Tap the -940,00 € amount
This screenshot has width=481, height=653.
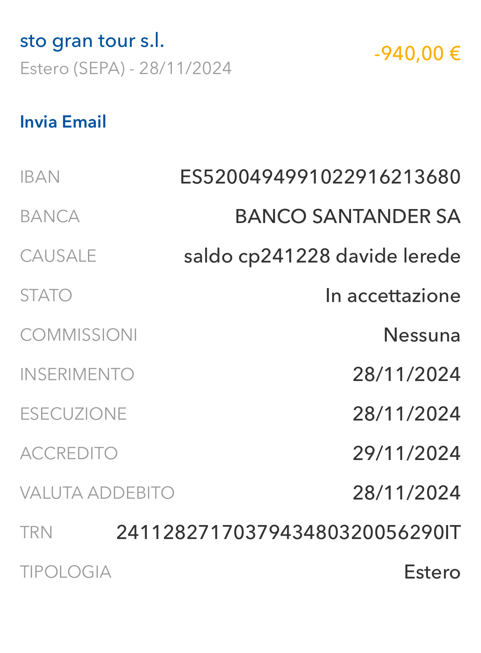[417, 53]
